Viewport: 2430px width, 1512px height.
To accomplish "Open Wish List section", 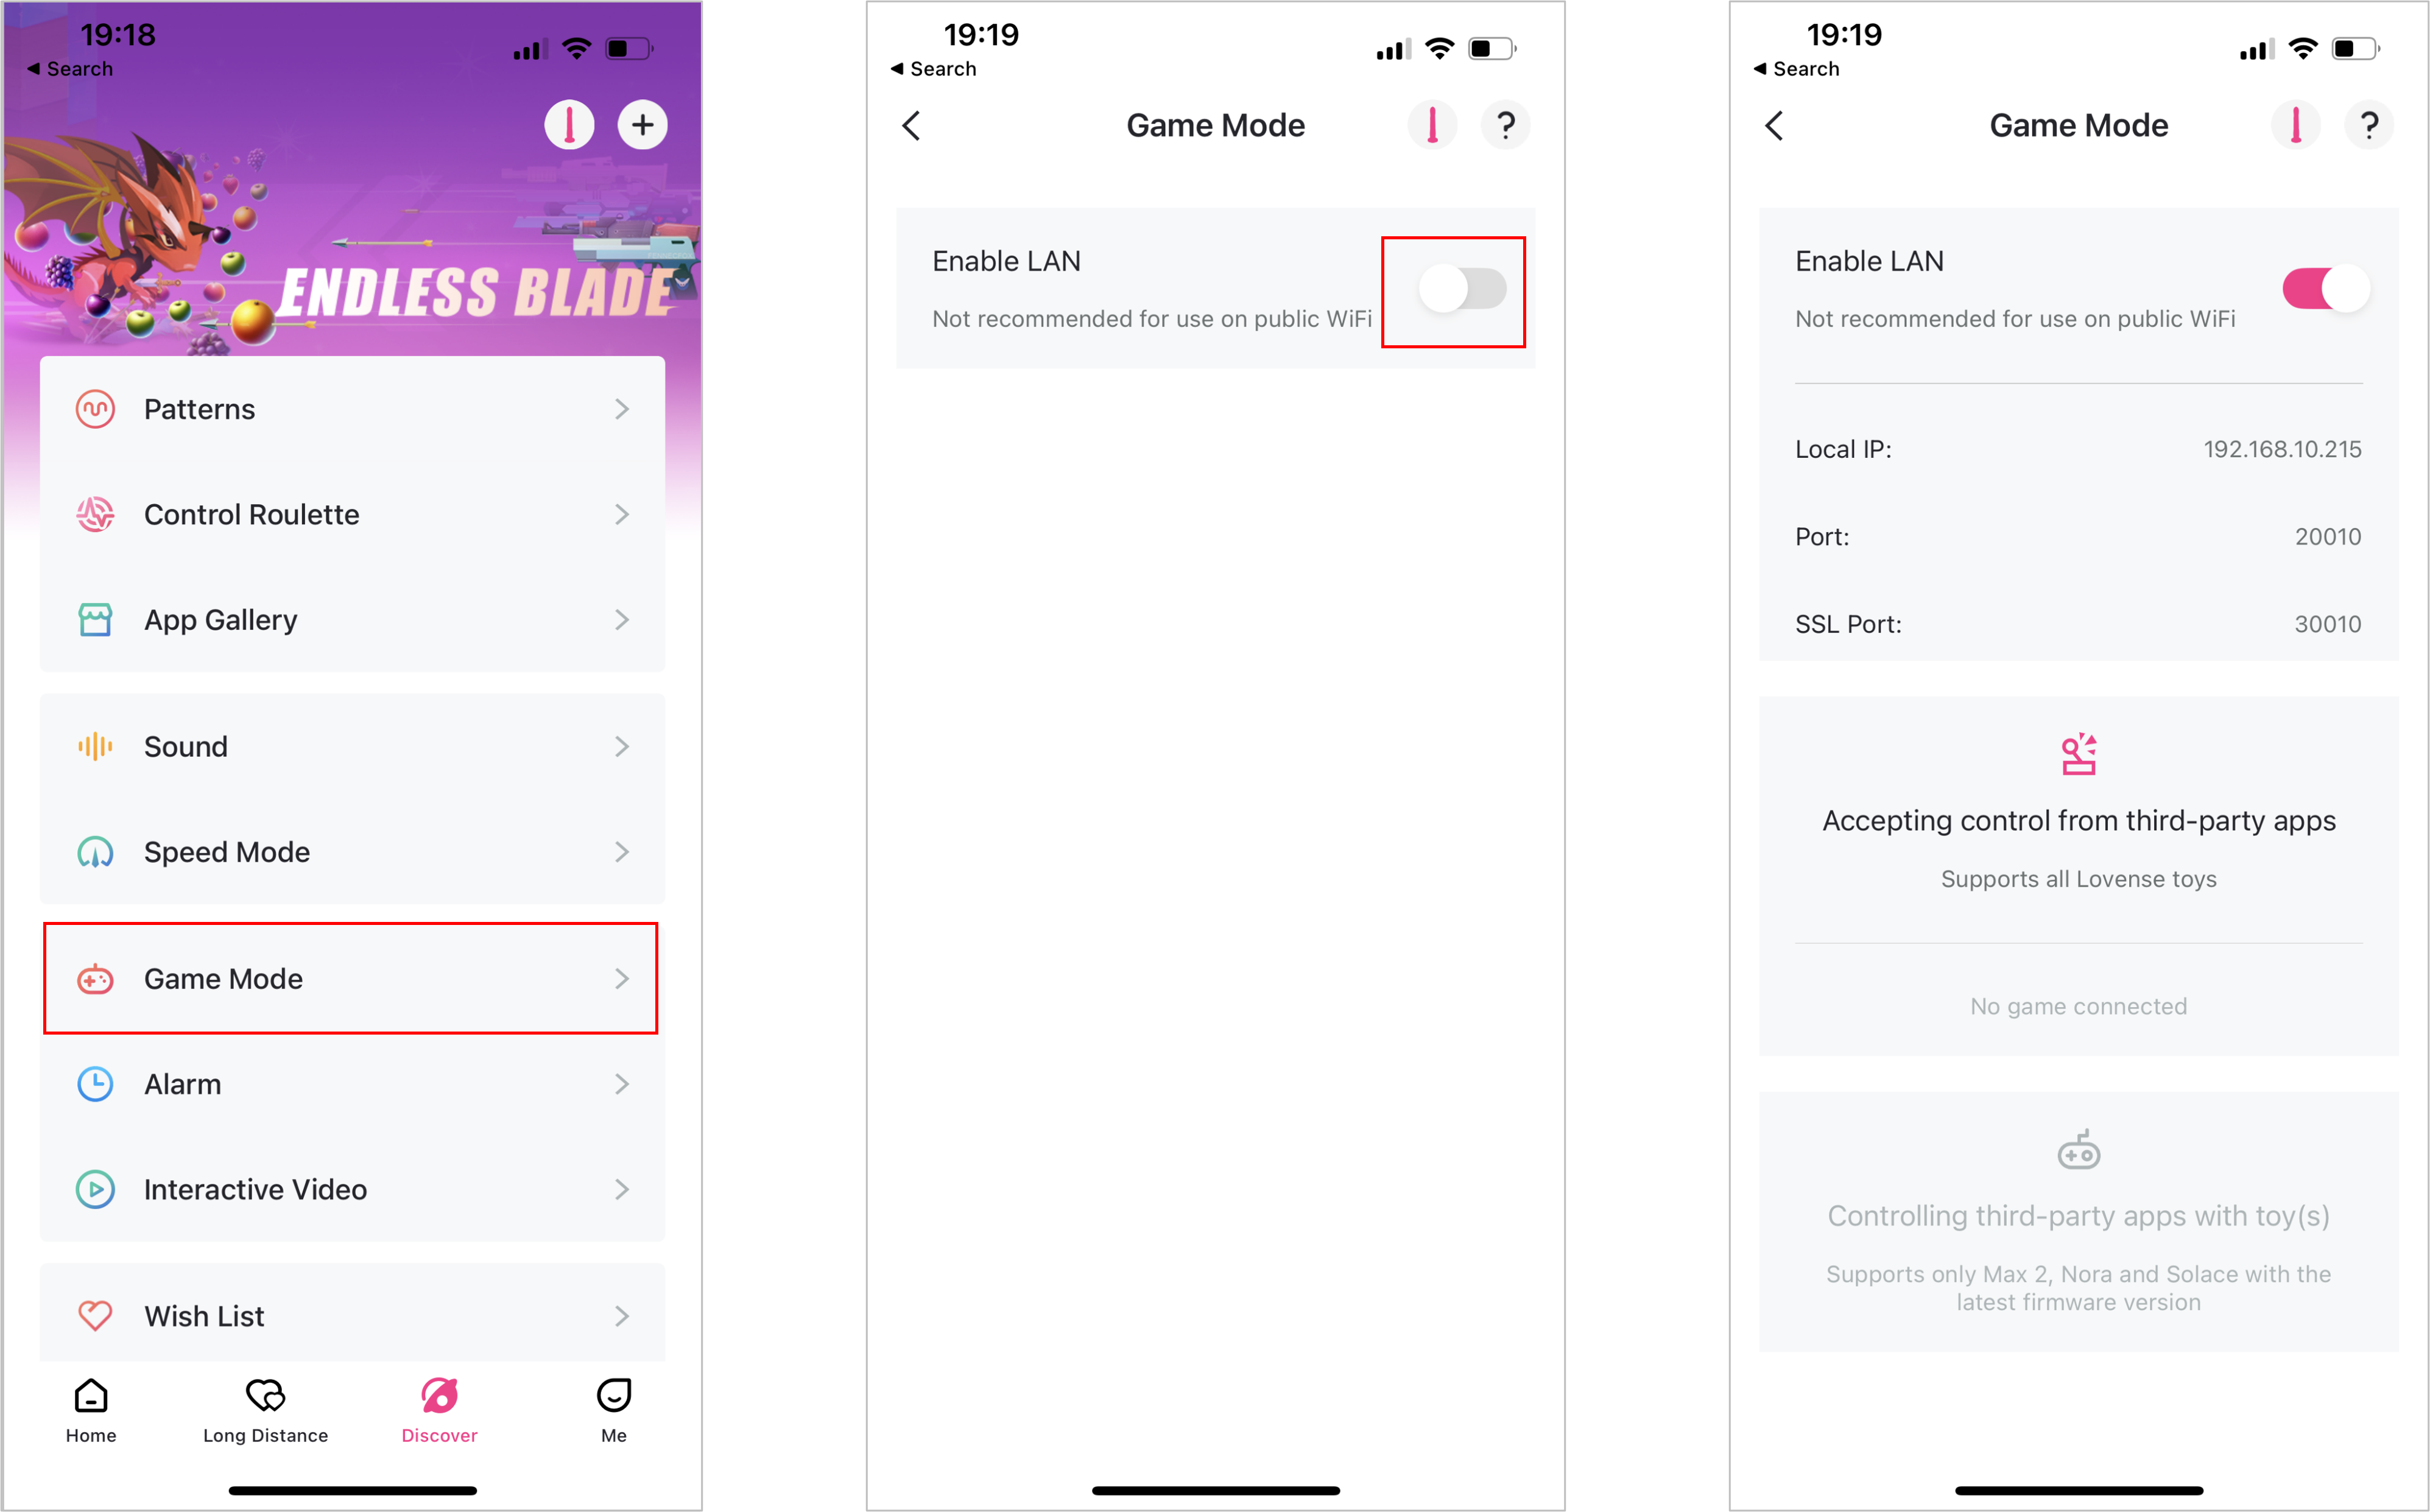I will [348, 1315].
